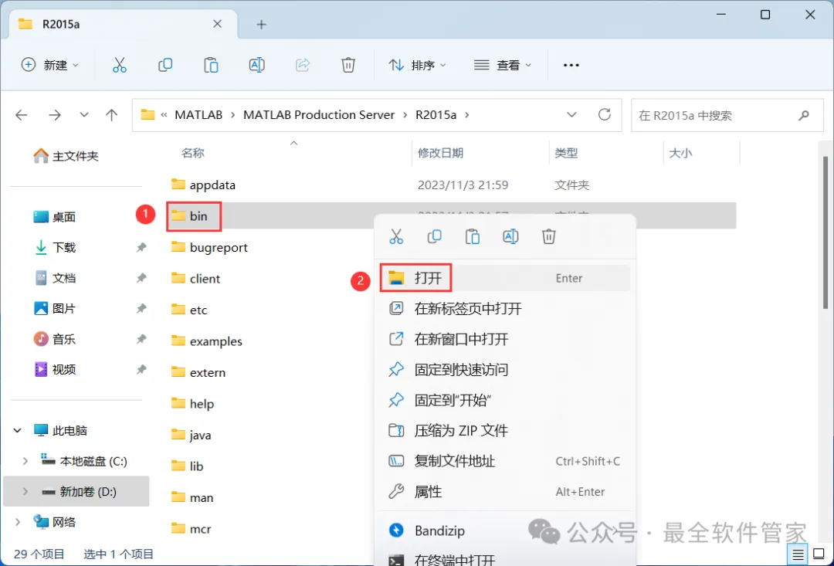Select the examples folder

click(207, 341)
